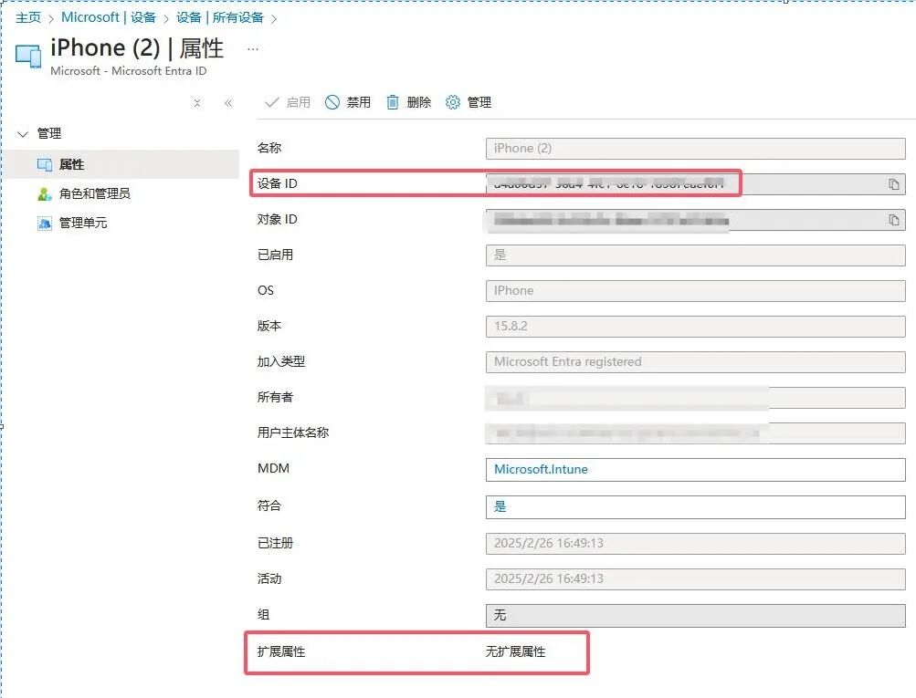Click the 已注册 date field
This screenshot has height=698, width=916.
(x=695, y=544)
